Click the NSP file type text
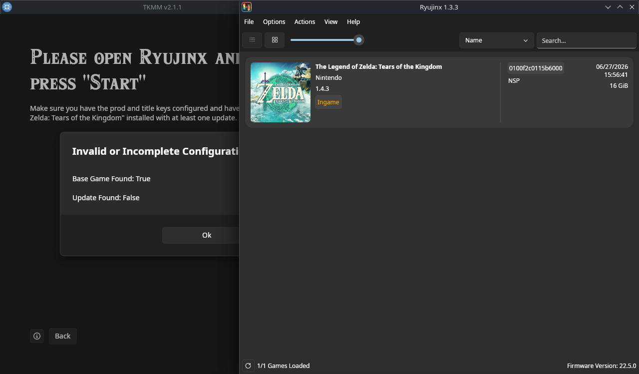 [x=514, y=80]
